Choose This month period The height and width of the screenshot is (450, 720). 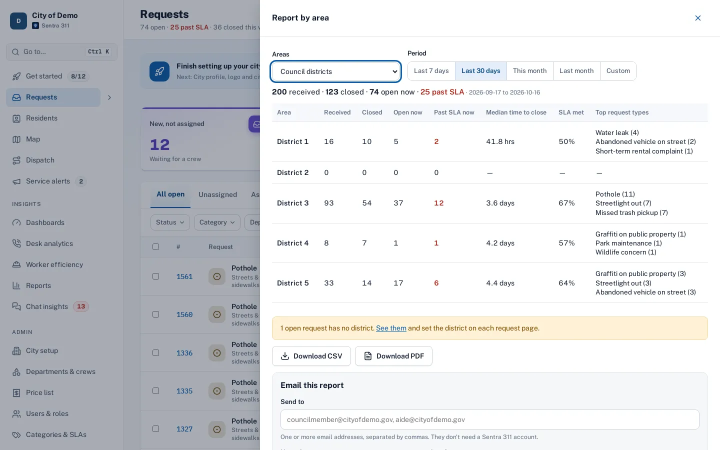coord(530,71)
